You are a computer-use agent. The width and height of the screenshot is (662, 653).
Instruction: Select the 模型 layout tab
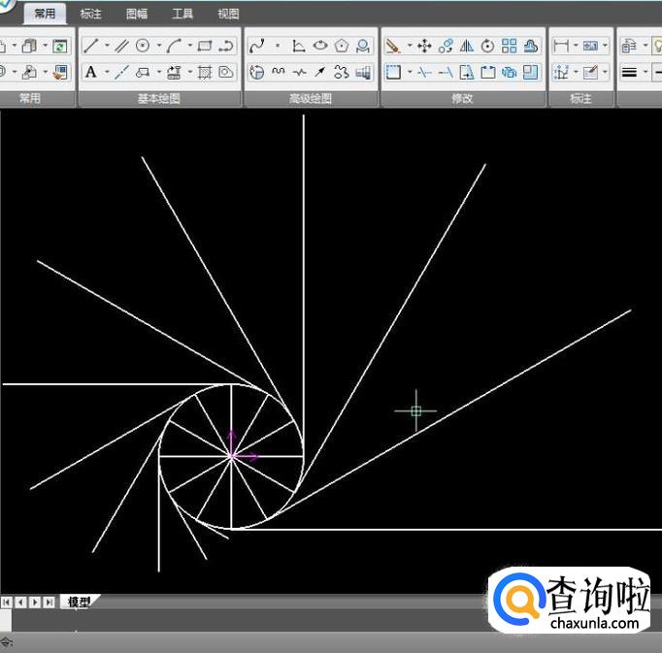(79, 602)
